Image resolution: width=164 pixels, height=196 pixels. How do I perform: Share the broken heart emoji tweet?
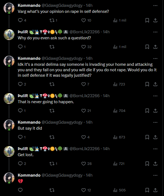(x=155, y=190)
